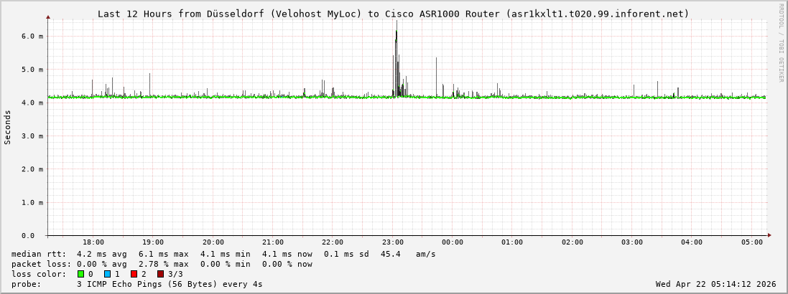Click the graph title mentioning Cisco ASR1000 Router

tap(393, 14)
